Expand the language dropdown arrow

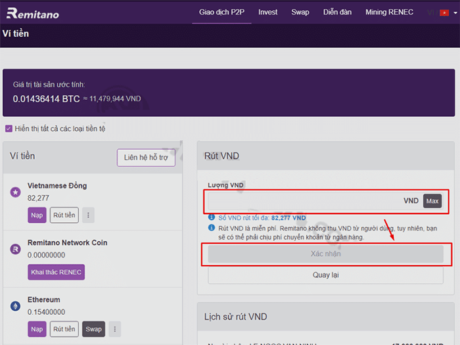click(455, 13)
